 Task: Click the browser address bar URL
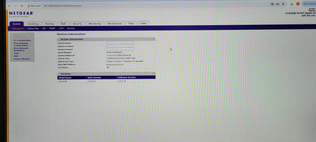tap(63, 6)
